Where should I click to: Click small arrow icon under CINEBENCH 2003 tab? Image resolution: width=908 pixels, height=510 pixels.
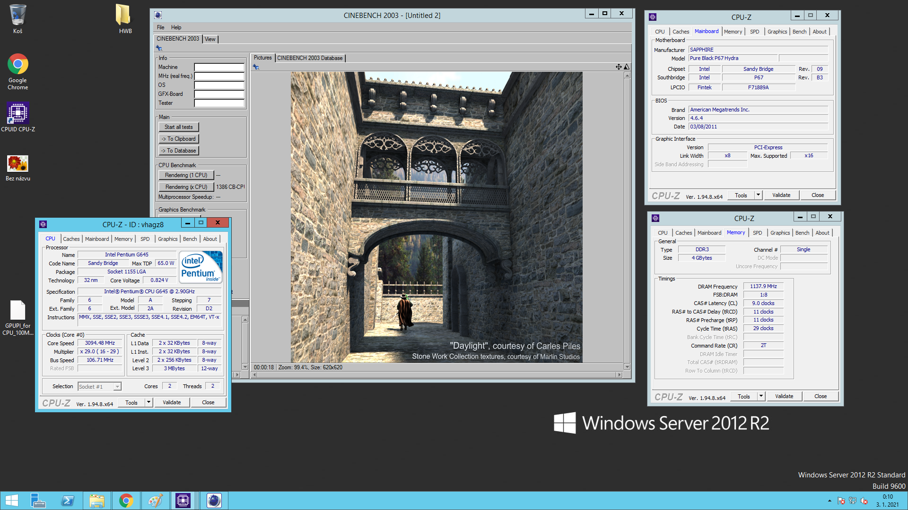pos(159,48)
